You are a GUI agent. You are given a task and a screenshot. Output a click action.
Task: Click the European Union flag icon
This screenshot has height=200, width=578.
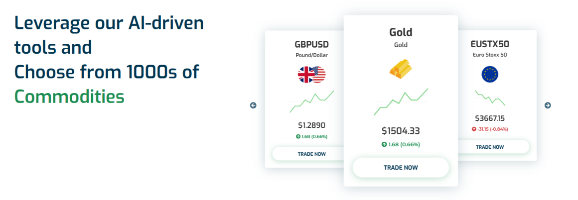point(489,75)
